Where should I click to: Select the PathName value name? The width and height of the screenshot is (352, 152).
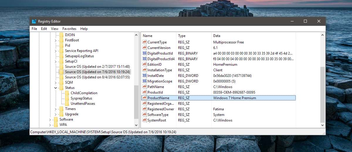pos(156,87)
